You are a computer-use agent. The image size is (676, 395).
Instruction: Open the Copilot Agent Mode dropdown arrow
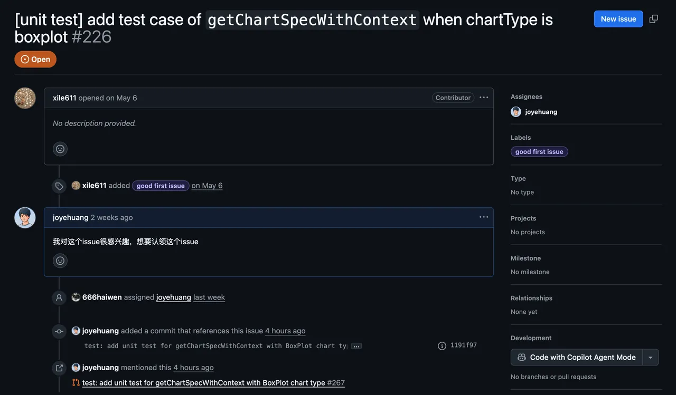coord(651,358)
